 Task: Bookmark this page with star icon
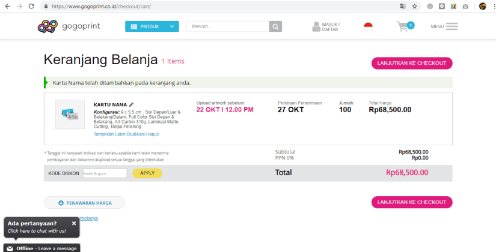415,6
